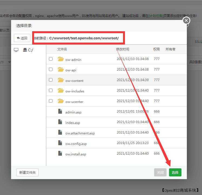Click the ow-includes folder icon
This screenshot has height=195, width=202.
coord(60,91)
